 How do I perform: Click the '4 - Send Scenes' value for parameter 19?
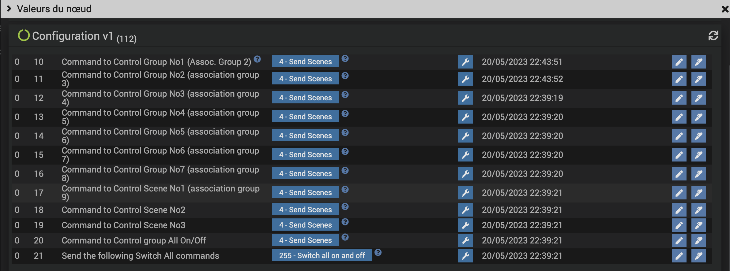pyautogui.click(x=305, y=225)
